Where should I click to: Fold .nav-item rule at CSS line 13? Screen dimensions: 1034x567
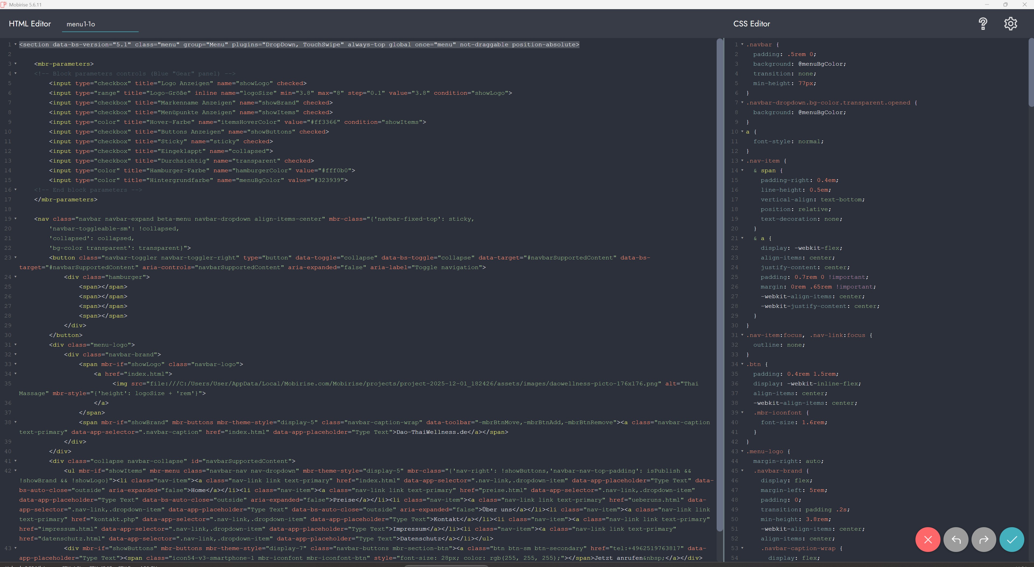(742, 161)
